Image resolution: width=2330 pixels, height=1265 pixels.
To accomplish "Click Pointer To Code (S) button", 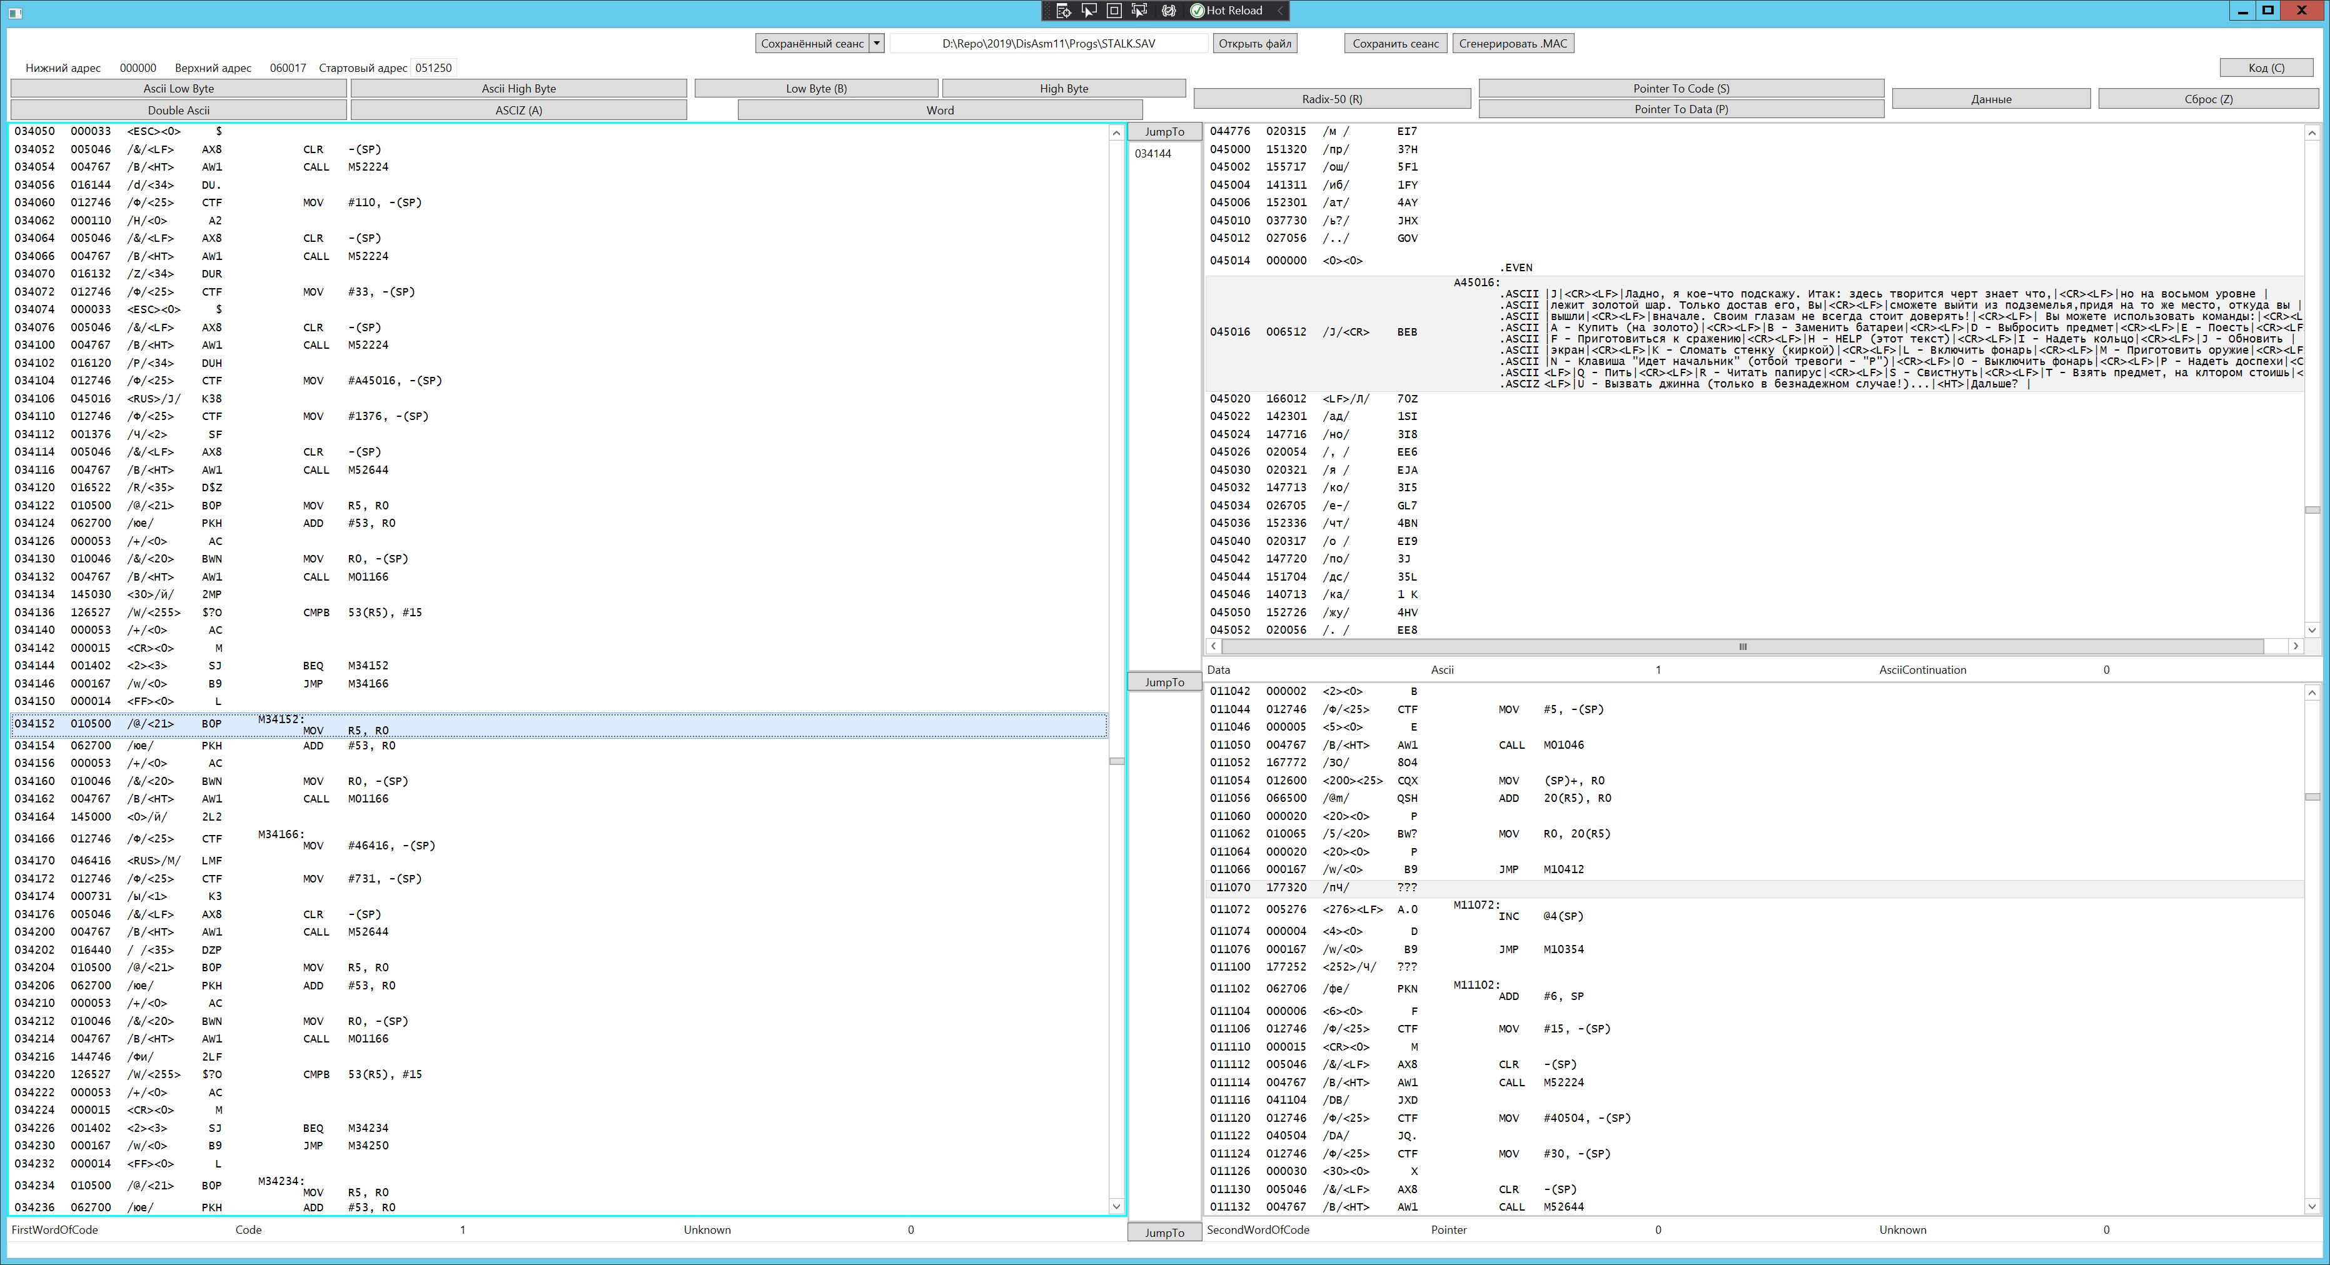I will 1680,89.
